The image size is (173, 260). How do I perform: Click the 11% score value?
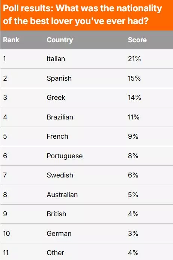click(x=134, y=117)
